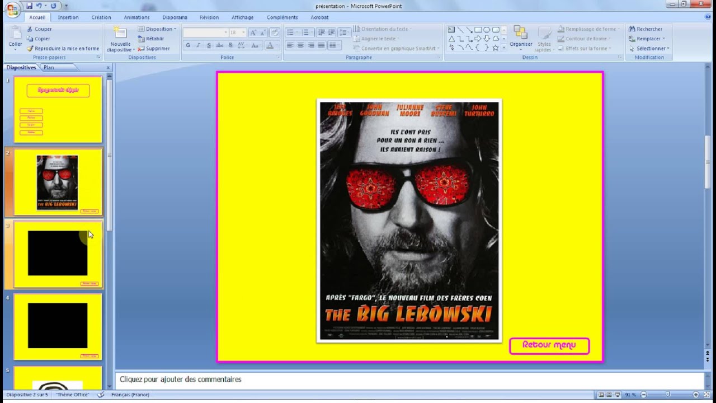This screenshot has width=716, height=403.
Task: Switch slide pane to Plan tab
Action: (49, 68)
